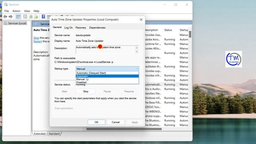Screen dimensions: 256x144
Task: Open the Help menu
Action: (x=36, y=11)
